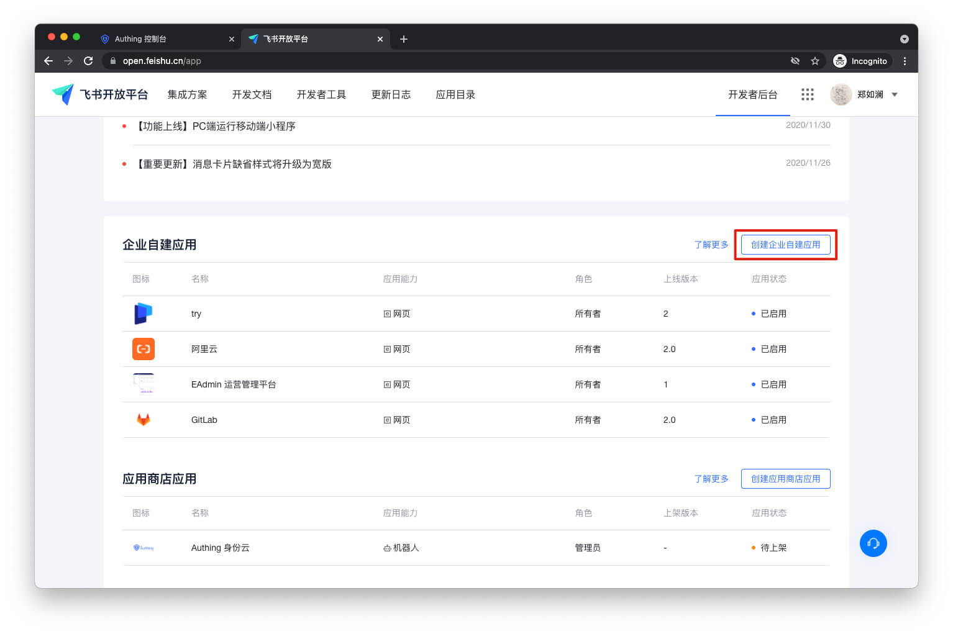Open 了解更多 link beside 企业自建应用
The height and width of the screenshot is (634, 953).
[711, 245]
